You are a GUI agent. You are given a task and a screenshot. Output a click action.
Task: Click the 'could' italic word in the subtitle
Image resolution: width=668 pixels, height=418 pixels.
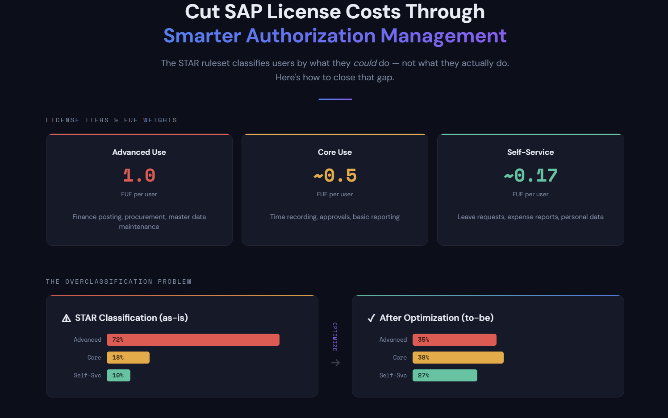tap(365, 63)
